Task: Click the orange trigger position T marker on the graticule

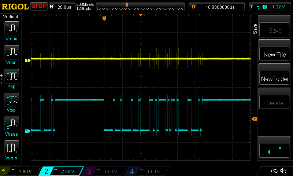Action: (x=104, y=18)
